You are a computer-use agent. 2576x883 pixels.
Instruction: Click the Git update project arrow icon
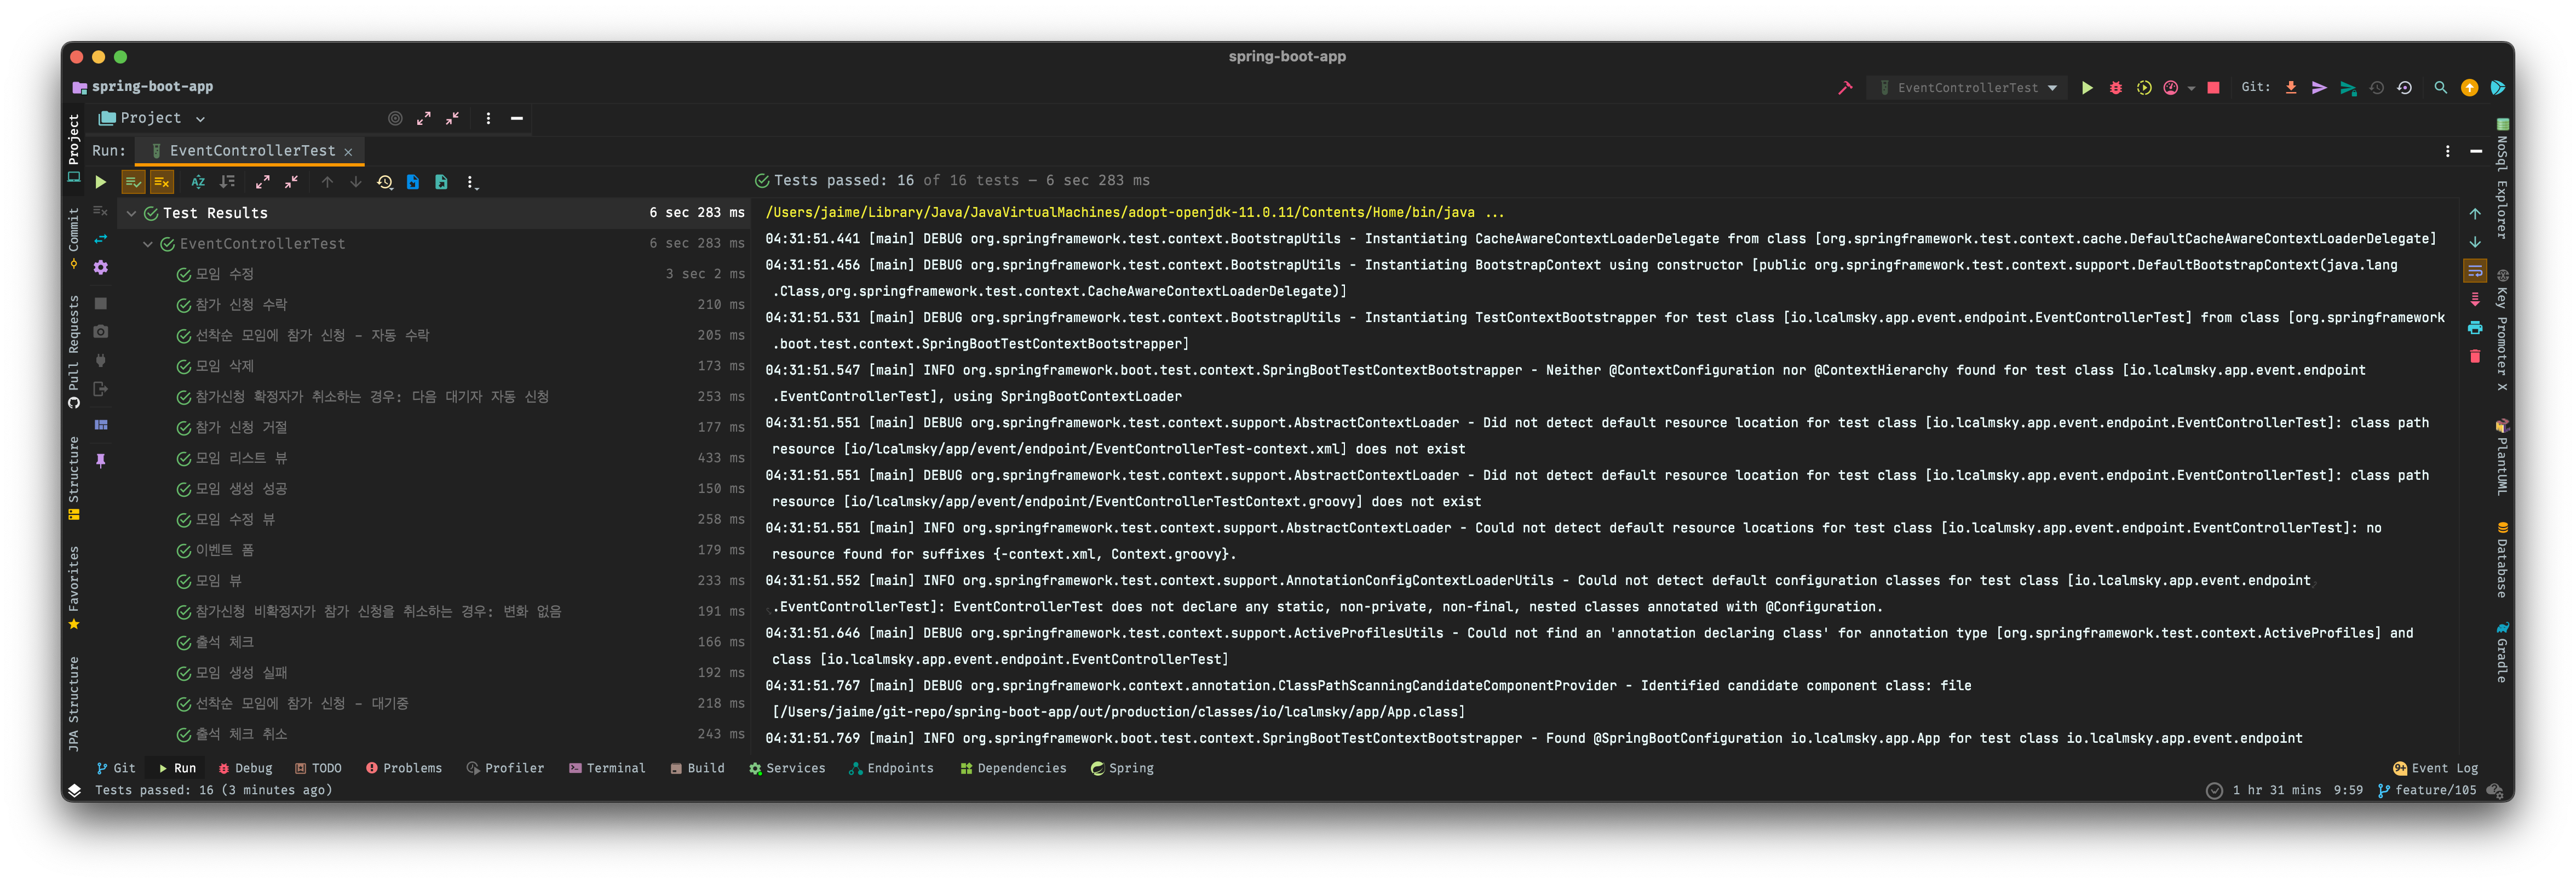2291,88
